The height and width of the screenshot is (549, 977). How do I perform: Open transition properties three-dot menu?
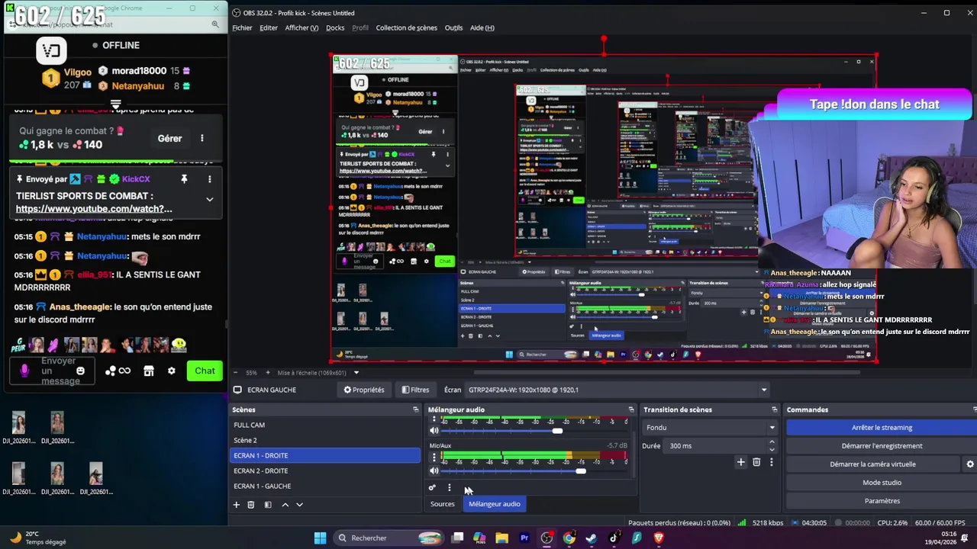[772, 462]
